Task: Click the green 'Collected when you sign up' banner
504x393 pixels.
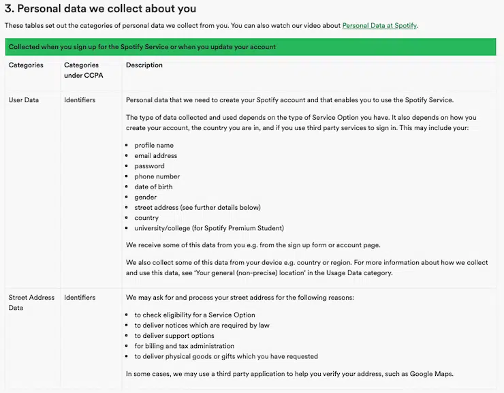Action: pos(251,47)
